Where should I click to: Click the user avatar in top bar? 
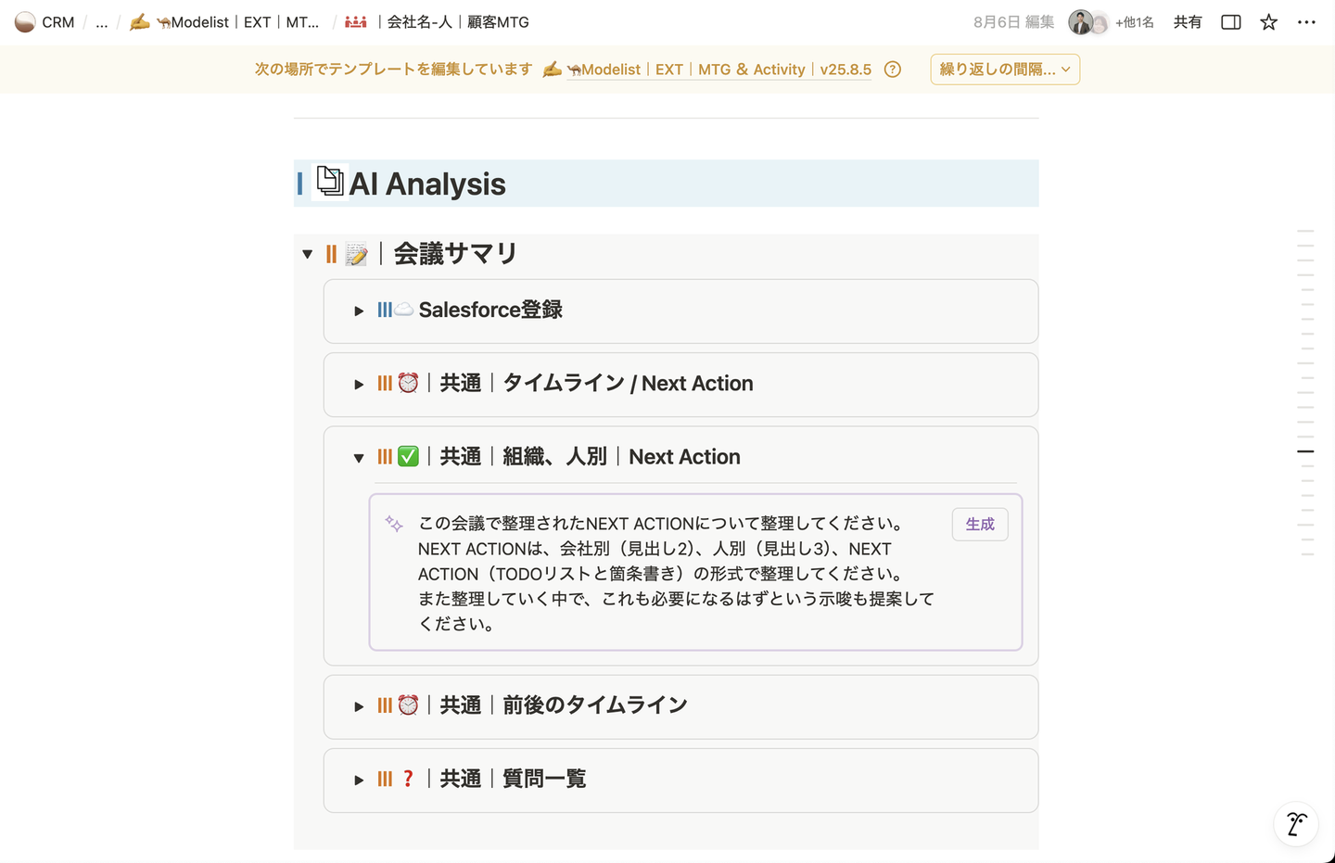pos(1081,22)
